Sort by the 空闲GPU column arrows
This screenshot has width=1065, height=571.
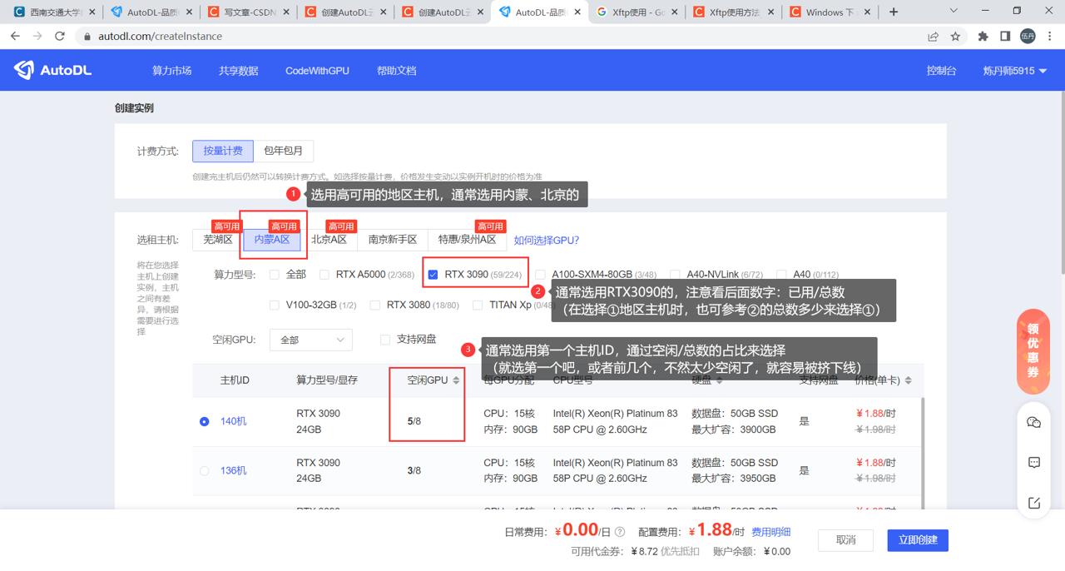coord(456,380)
